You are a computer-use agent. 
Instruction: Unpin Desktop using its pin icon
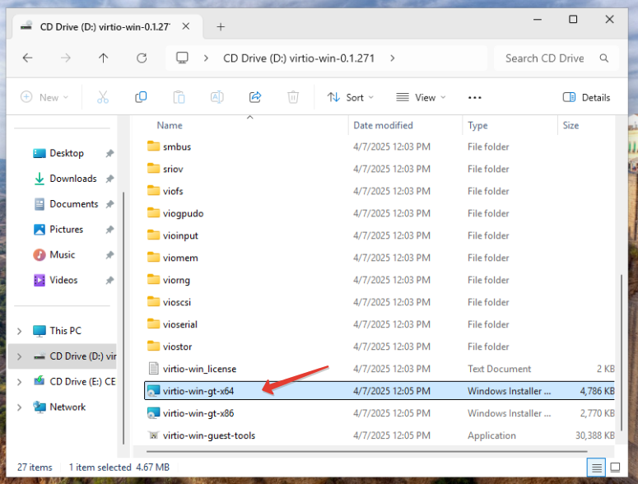click(x=109, y=153)
